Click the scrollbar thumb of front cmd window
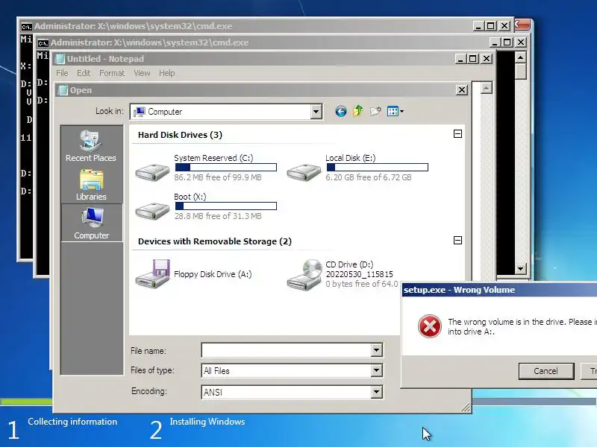Image resolution: width=597 pixels, height=447 pixels. pyautogui.click(x=520, y=72)
